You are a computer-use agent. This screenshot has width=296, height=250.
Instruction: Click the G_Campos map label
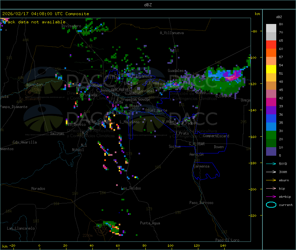[223, 96]
